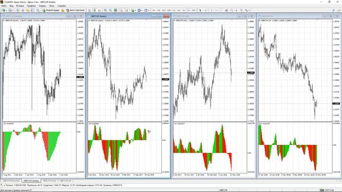The image size is (342, 192).
Task: Open the Strategy Tester icon
Action: (38, 10)
